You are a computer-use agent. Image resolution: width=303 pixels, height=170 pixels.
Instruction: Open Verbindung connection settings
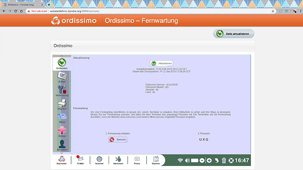coord(62,91)
